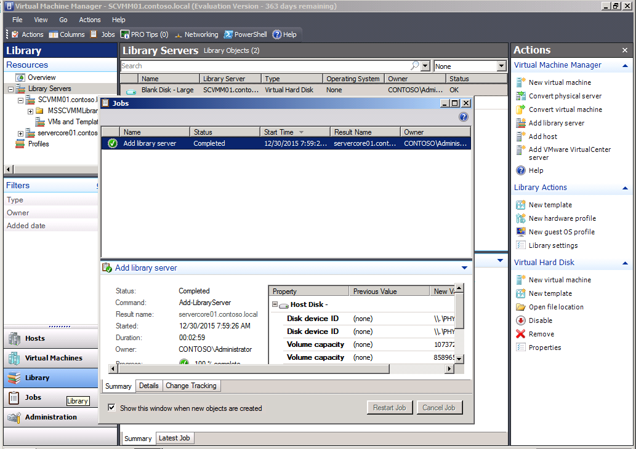Open the Networking toolbar item
The height and width of the screenshot is (449, 636).
click(x=196, y=34)
